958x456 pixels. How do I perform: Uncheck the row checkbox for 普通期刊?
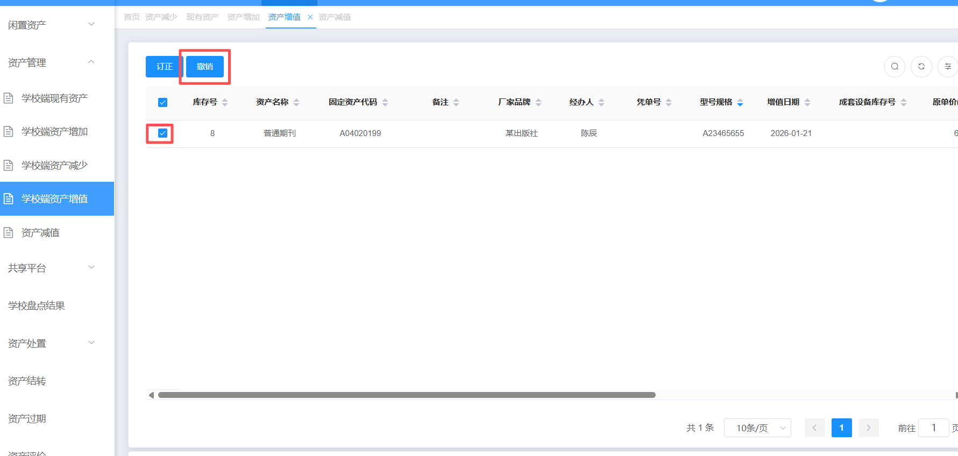click(162, 133)
